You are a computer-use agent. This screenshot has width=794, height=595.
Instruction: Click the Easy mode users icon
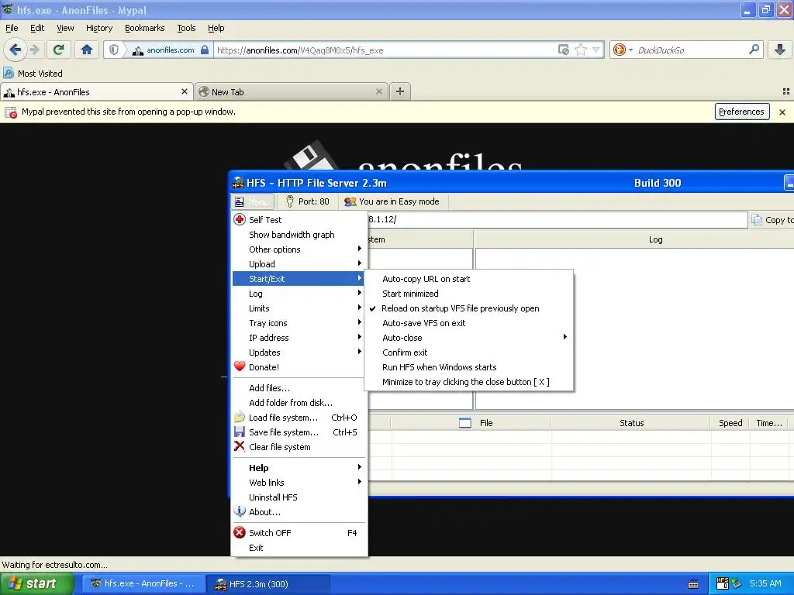[x=350, y=201]
